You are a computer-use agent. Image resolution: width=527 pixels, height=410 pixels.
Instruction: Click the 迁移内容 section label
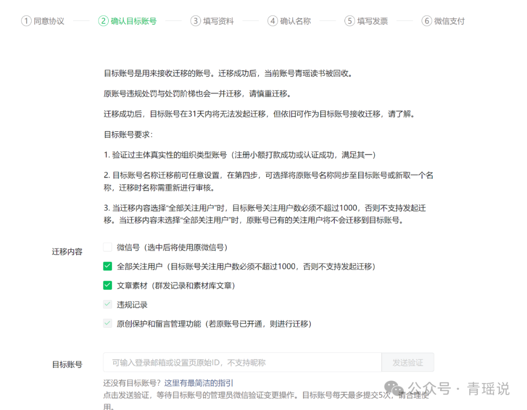67,251
